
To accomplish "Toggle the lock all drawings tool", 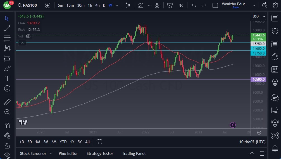I will click(x=7, y=146).
